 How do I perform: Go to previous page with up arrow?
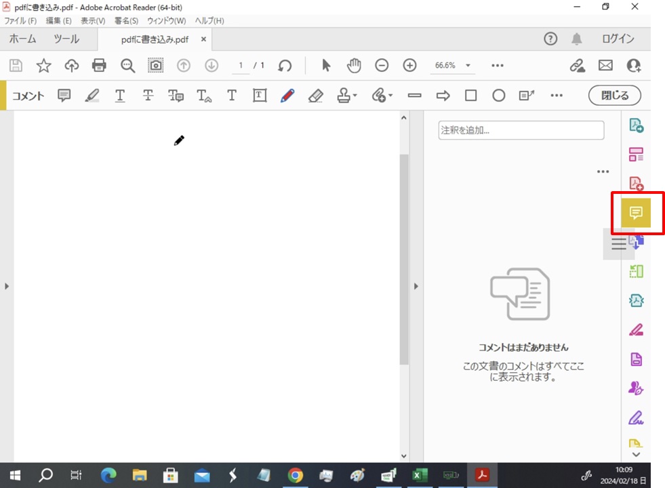[x=184, y=65]
